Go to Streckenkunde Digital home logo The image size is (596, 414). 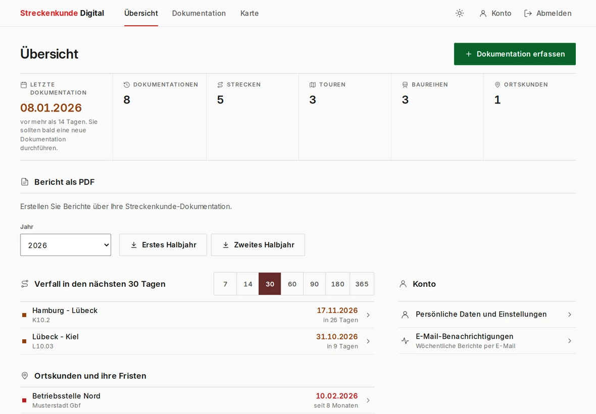[62, 13]
